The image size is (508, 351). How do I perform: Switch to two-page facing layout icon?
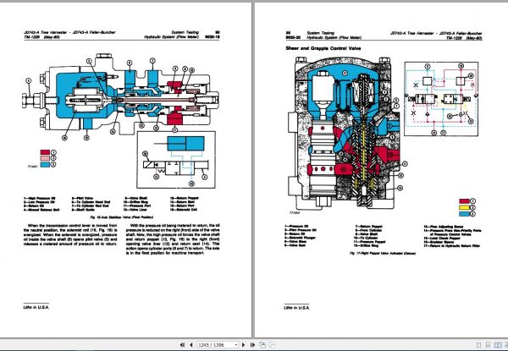click(x=498, y=345)
